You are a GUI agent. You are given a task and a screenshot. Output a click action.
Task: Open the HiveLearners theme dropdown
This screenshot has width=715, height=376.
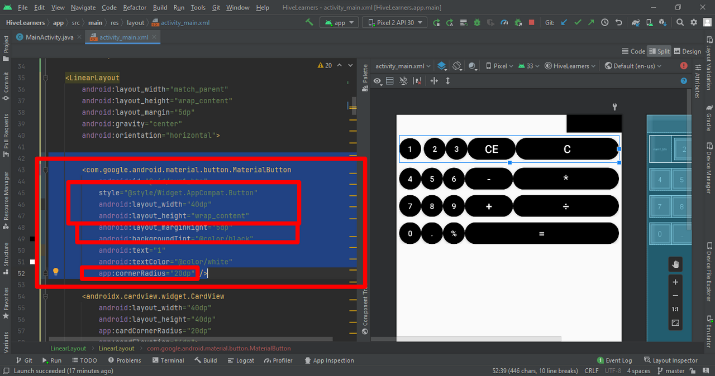pos(570,66)
